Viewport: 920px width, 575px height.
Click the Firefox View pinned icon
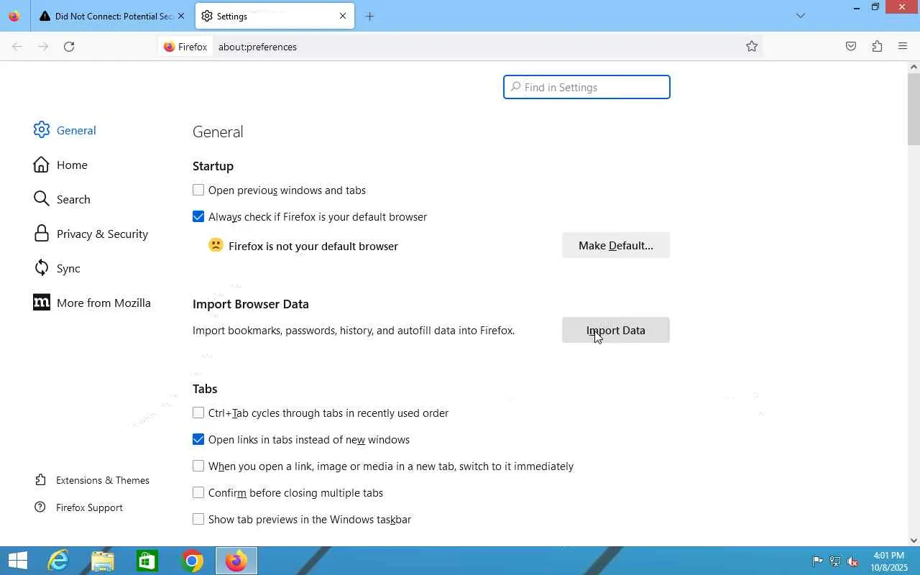click(x=14, y=16)
